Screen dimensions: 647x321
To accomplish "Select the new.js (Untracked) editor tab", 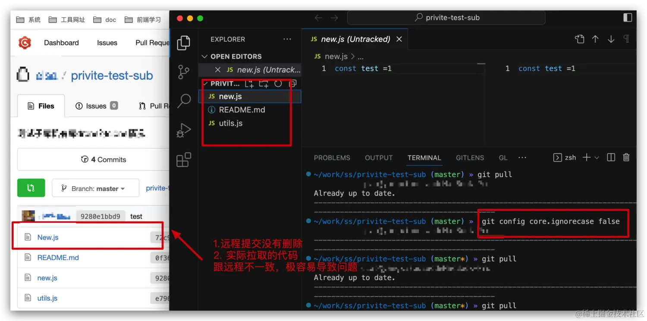I will click(355, 39).
